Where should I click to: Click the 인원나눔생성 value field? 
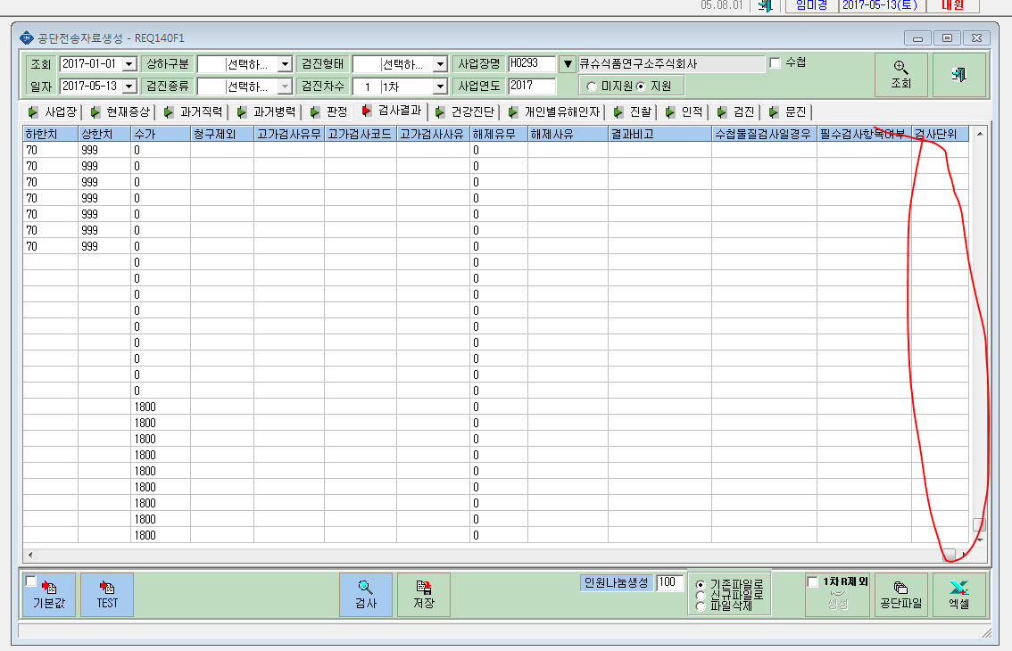[x=670, y=582]
